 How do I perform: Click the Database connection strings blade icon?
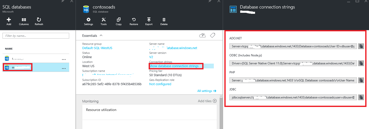click(233, 9)
